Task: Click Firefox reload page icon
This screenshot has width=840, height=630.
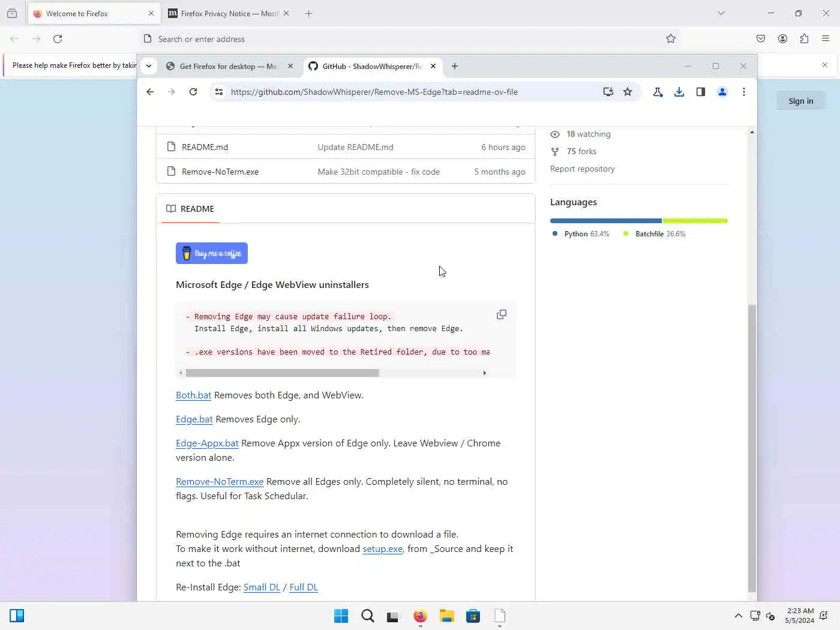Action: tap(58, 39)
